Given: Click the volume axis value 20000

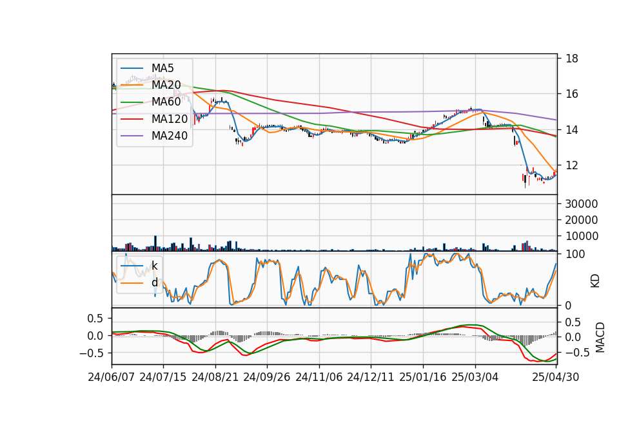Looking at the screenshot, I should point(582,220).
